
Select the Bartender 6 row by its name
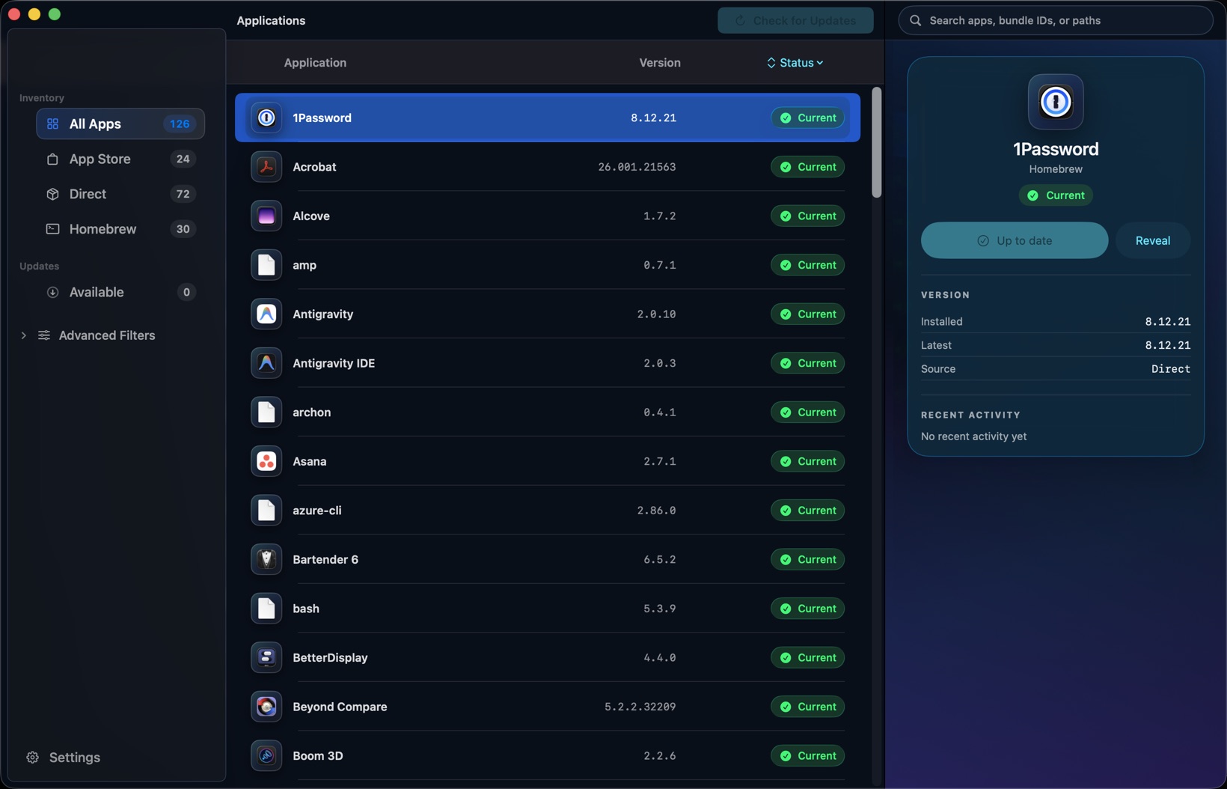(x=325, y=559)
